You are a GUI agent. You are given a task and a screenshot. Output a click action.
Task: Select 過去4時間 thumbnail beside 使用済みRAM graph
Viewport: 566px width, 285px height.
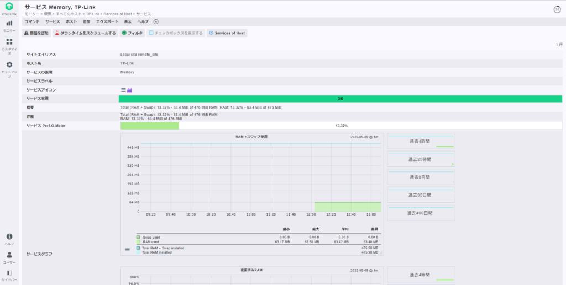(x=421, y=274)
